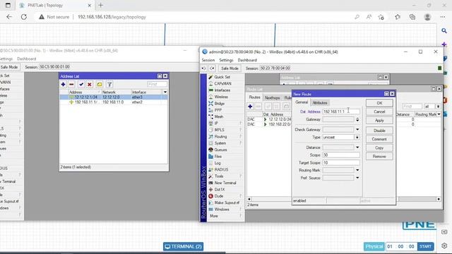Expand the Distance field arrow
452x254 pixels.
click(x=357, y=147)
